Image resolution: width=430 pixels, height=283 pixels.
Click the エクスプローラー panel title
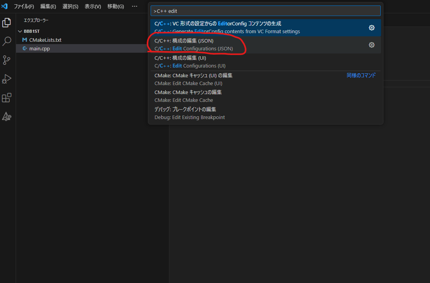pos(36,20)
